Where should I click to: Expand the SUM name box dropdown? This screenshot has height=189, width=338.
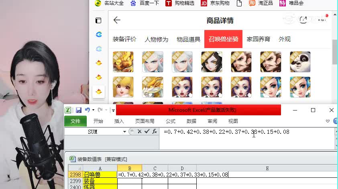(x=124, y=132)
